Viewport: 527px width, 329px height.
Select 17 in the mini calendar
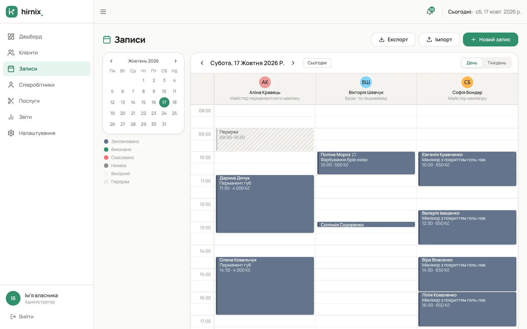coord(164,102)
